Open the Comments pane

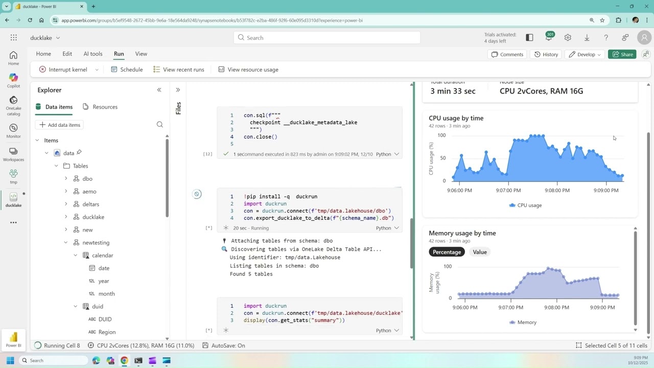(x=507, y=54)
